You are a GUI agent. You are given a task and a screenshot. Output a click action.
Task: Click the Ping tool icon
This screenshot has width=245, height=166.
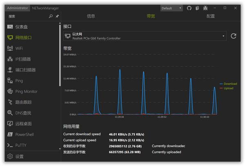coord(10,81)
